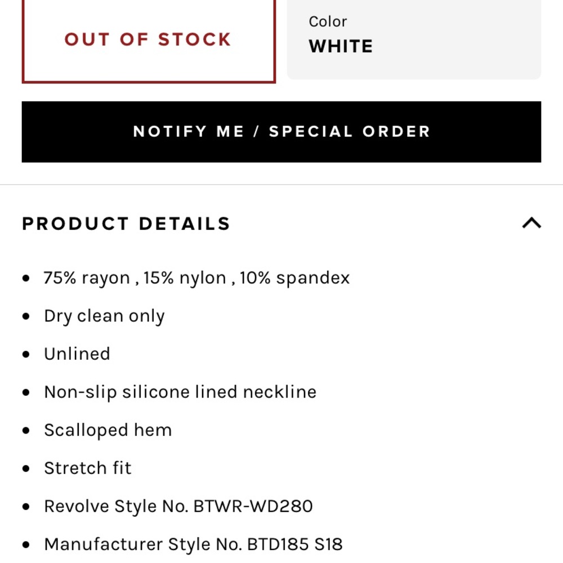Click the 75% rayon text
Image resolution: width=563 pixels, height=563 pixels.
click(87, 278)
